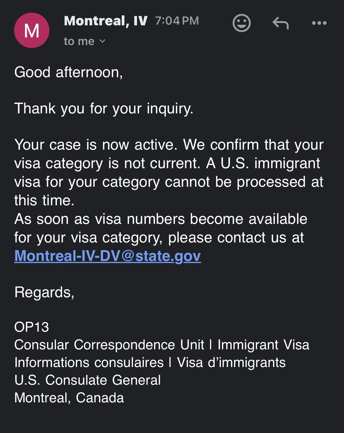Open the Montreal-IV-DV@state.gov email link
Screen dimensions: 344x433
[x=108, y=256]
